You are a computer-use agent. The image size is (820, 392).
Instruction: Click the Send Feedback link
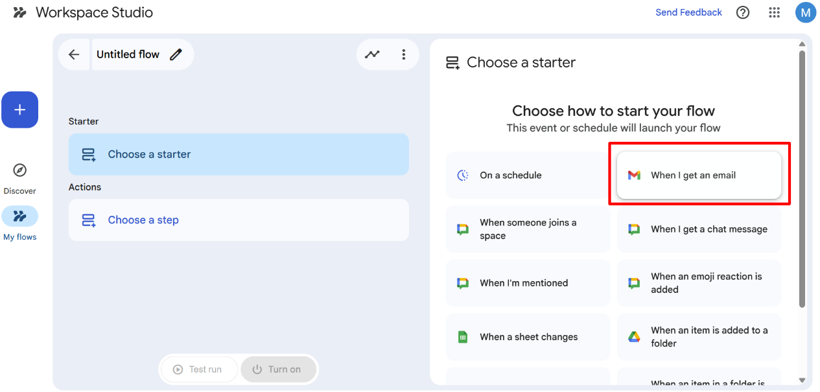coord(688,12)
